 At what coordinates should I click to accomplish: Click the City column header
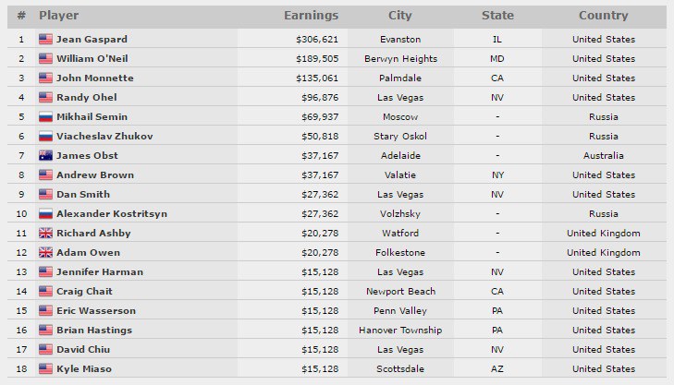pyautogui.click(x=400, y=16)
